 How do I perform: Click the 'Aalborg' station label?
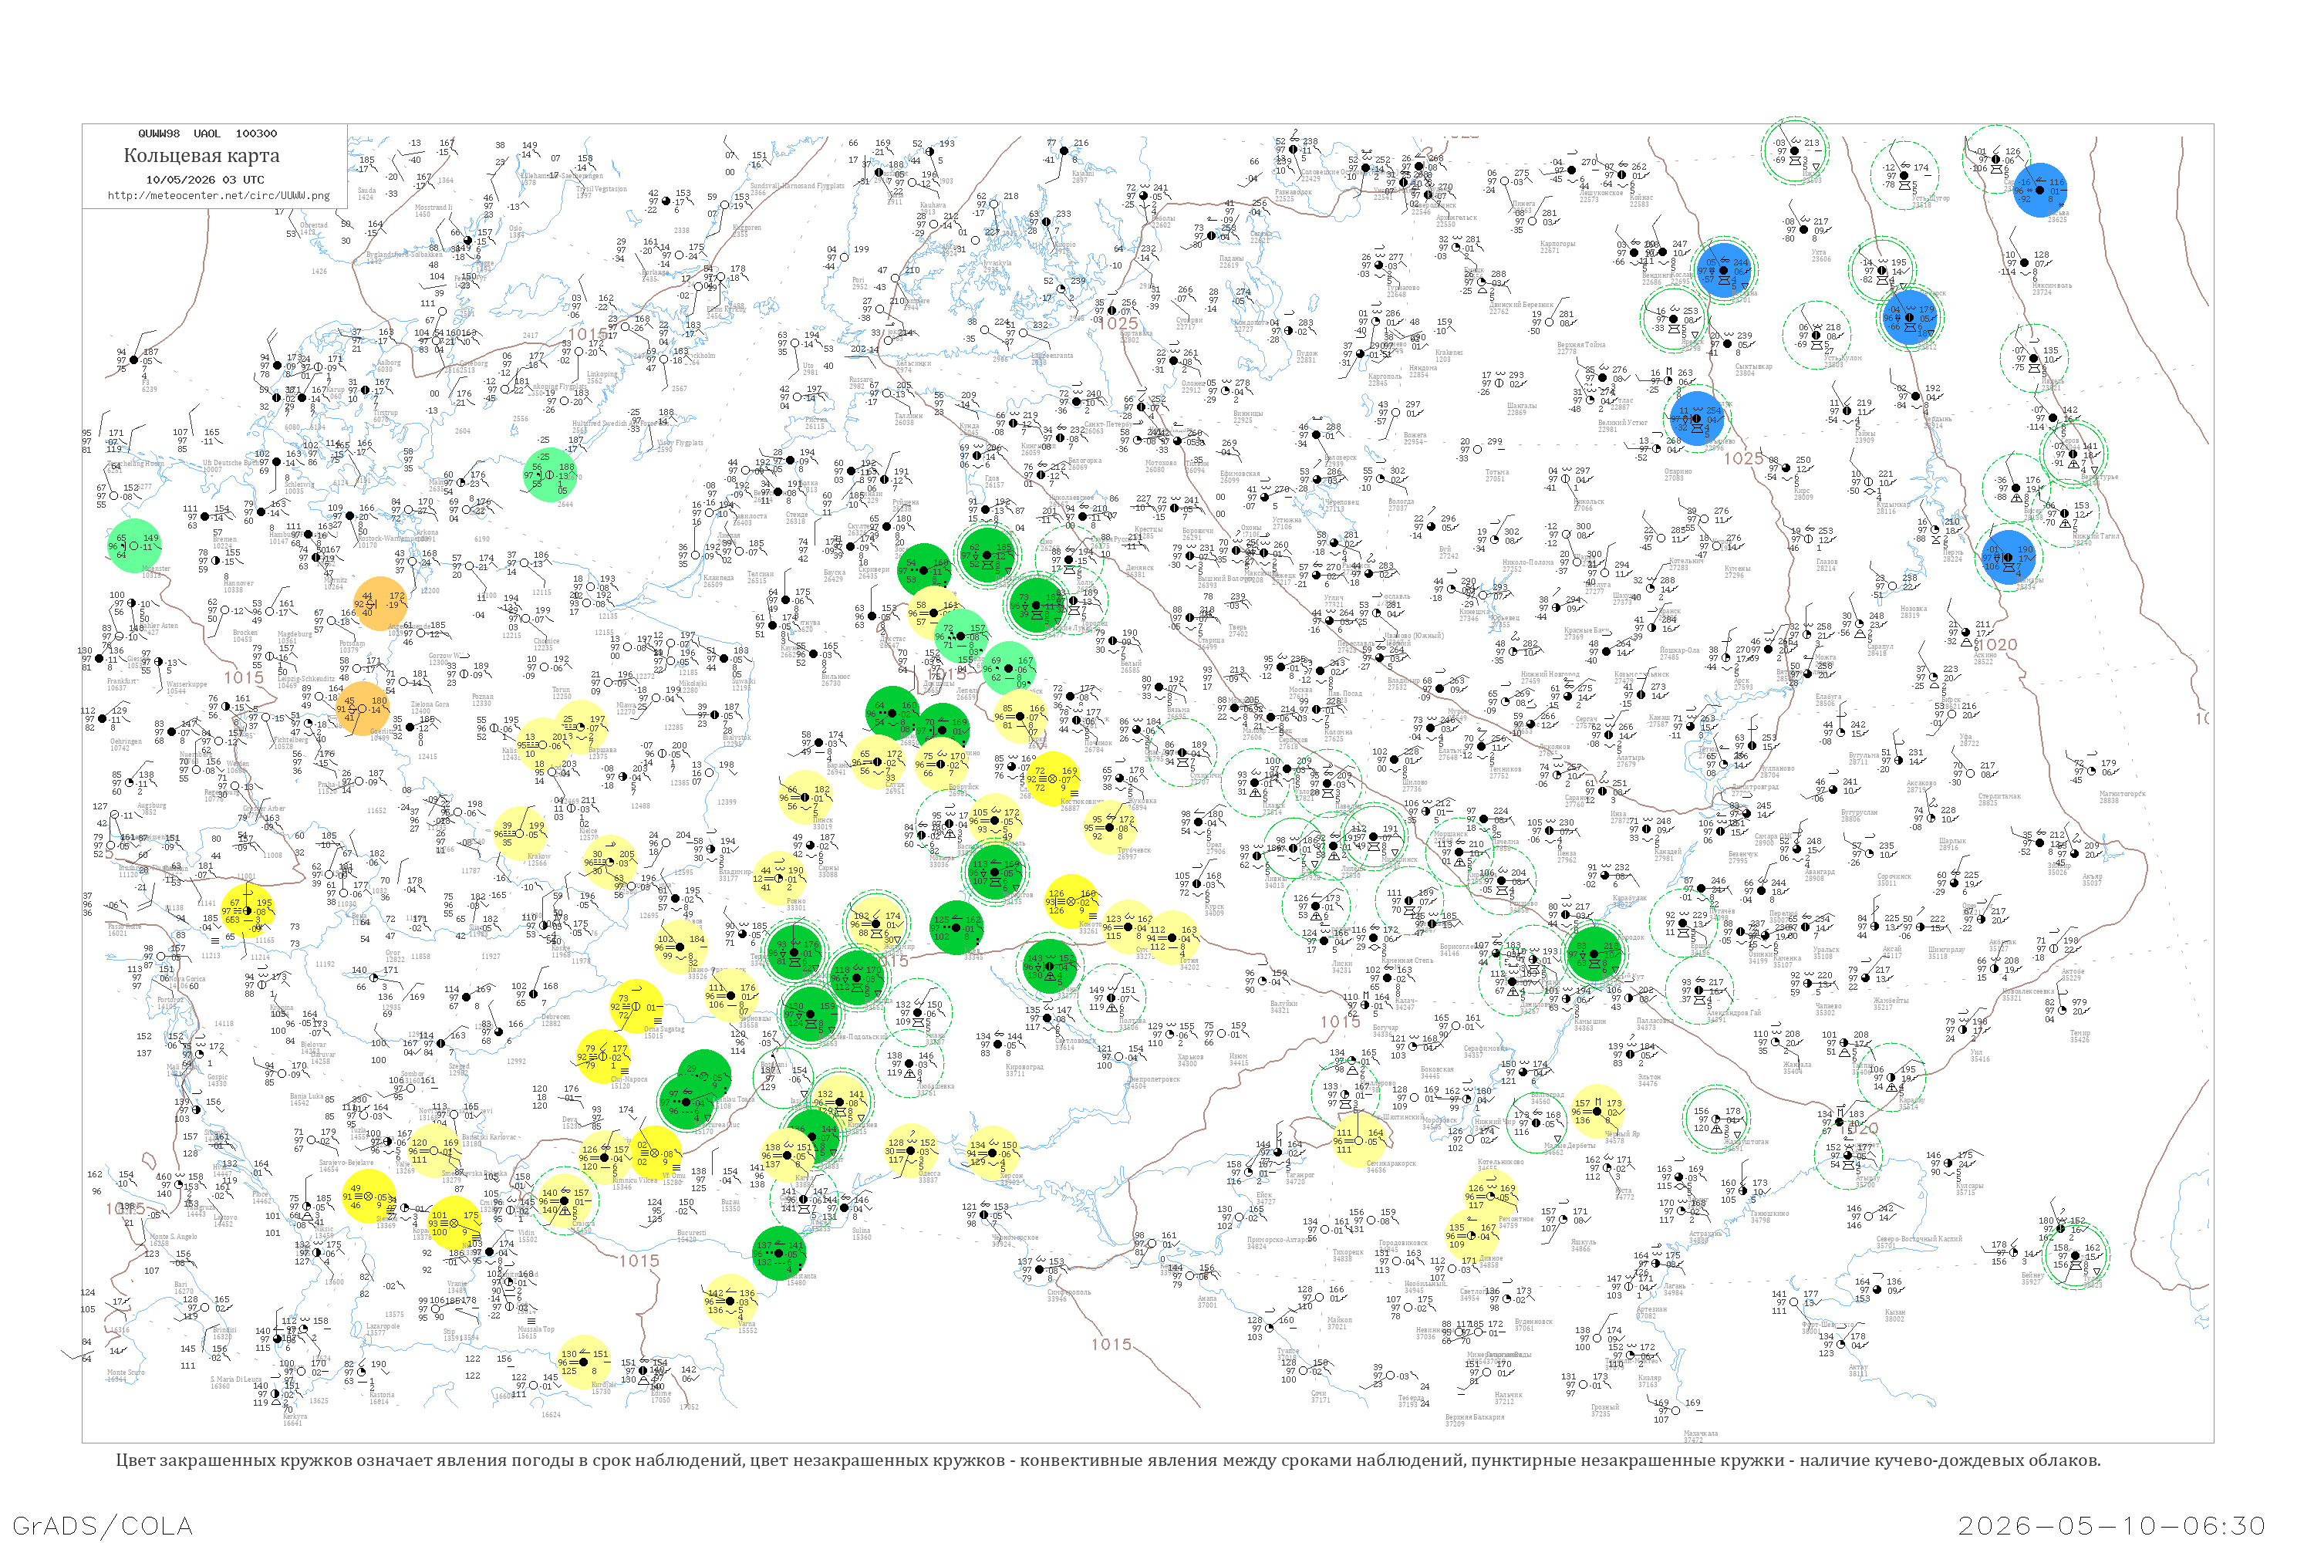390,363
